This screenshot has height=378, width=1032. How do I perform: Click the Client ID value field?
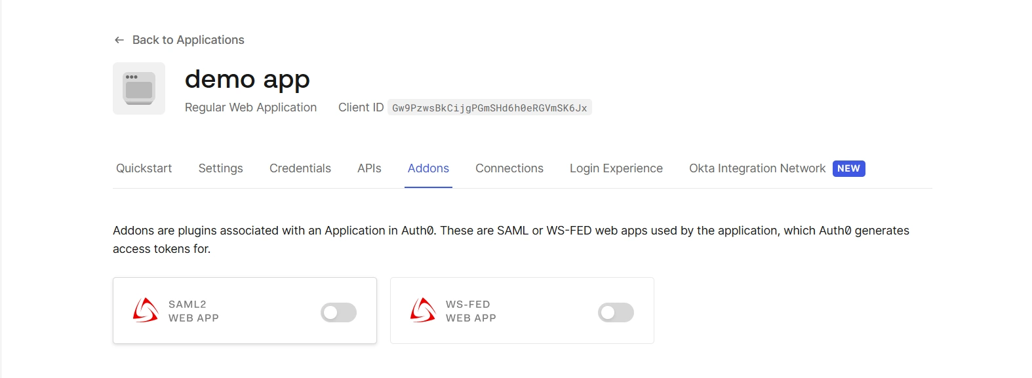coord(490,107)
